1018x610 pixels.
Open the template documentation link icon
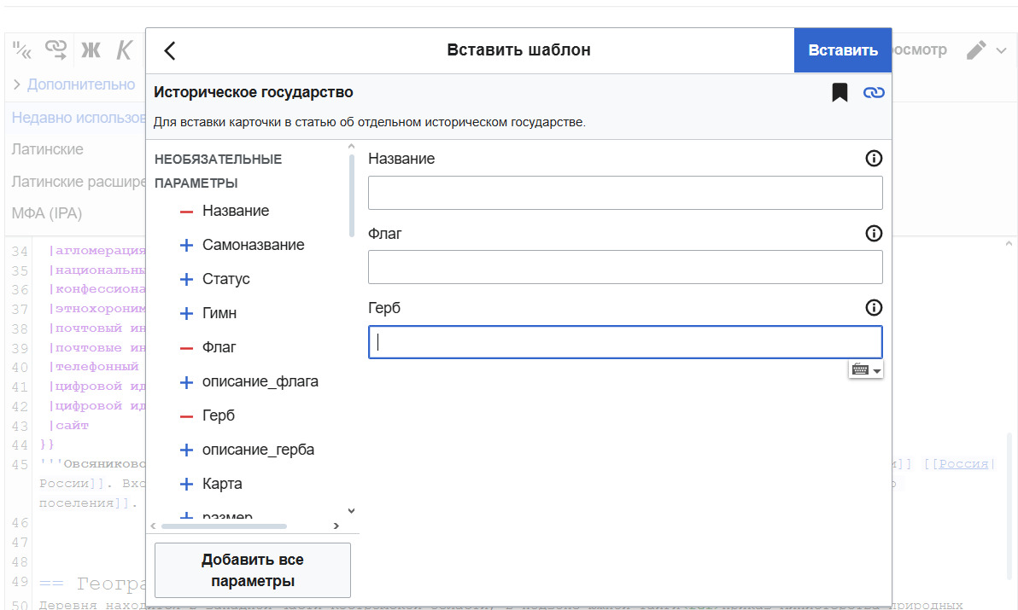874,93
